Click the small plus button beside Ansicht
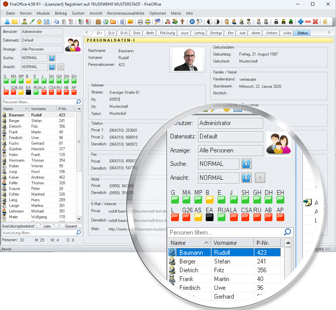 coord(61,67)
